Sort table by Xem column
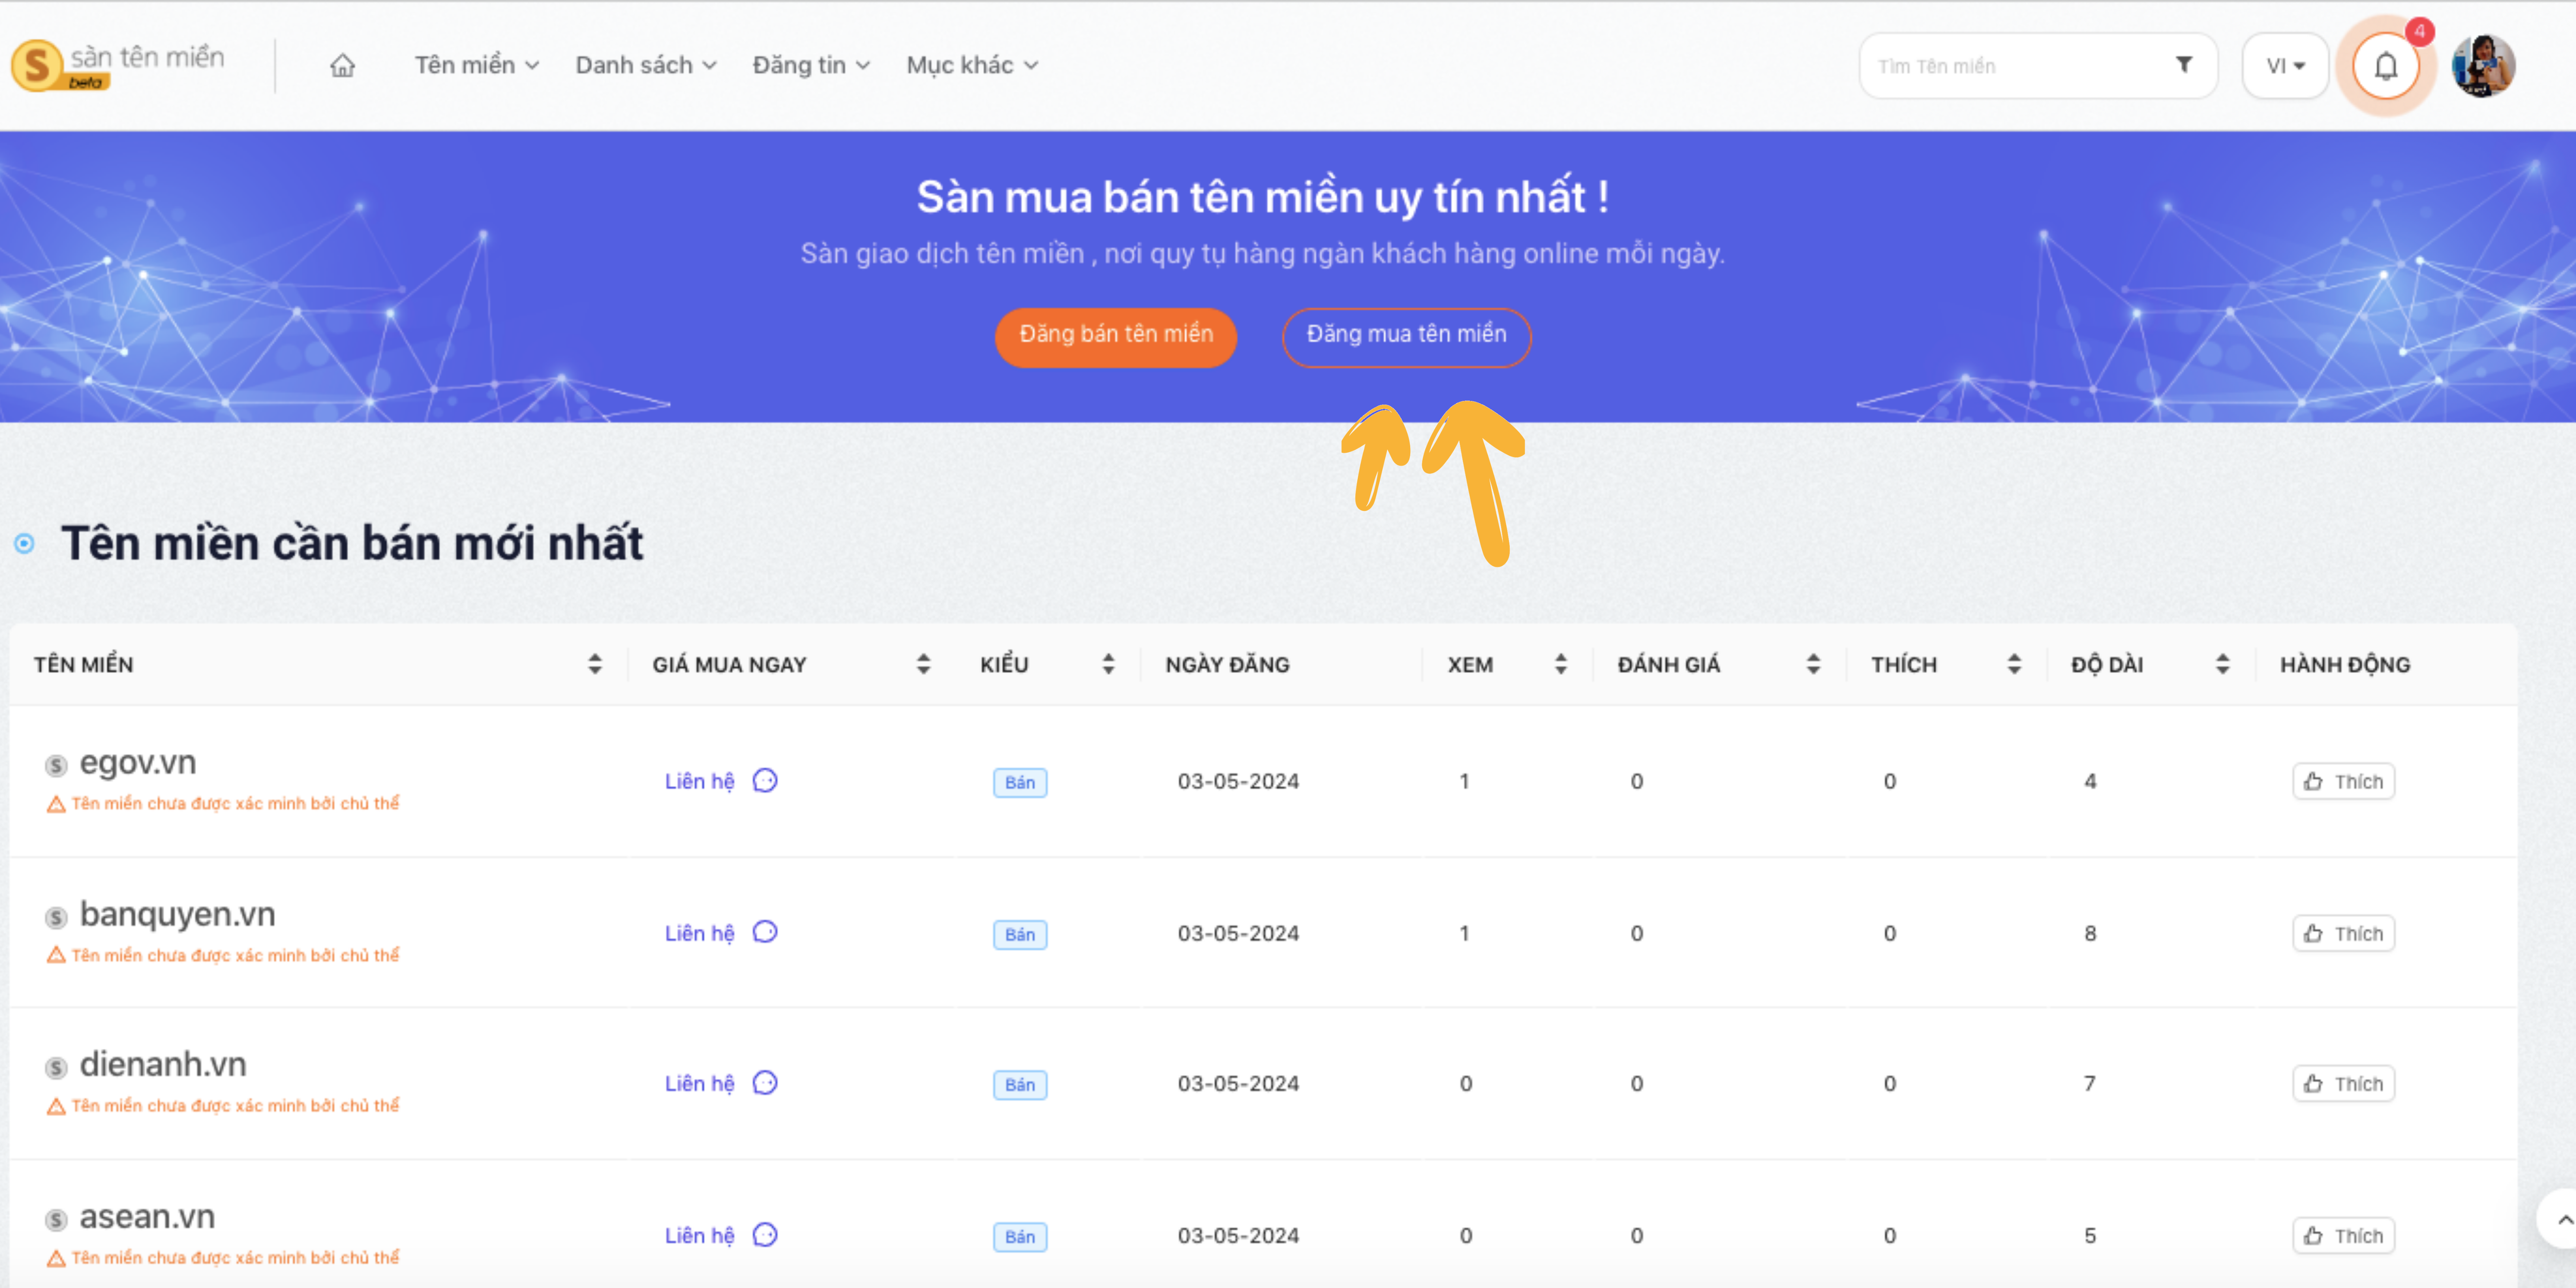The height and width of the screenshot is (1288, 2576). pos(1561,664)
